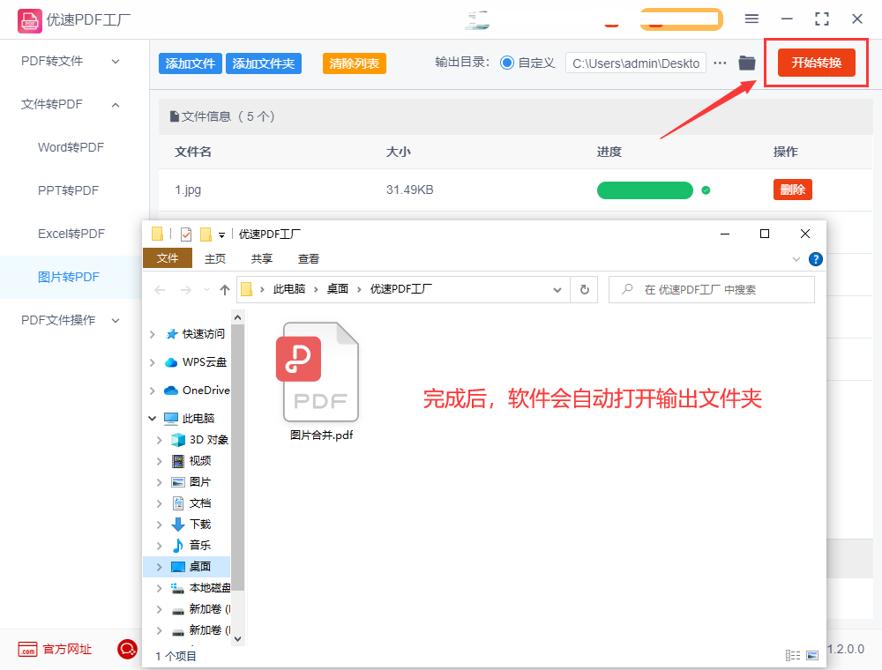The image size is (882, 670).
Task: Select WPS云盘 in Explorer tree
Action: click(195, 362)
